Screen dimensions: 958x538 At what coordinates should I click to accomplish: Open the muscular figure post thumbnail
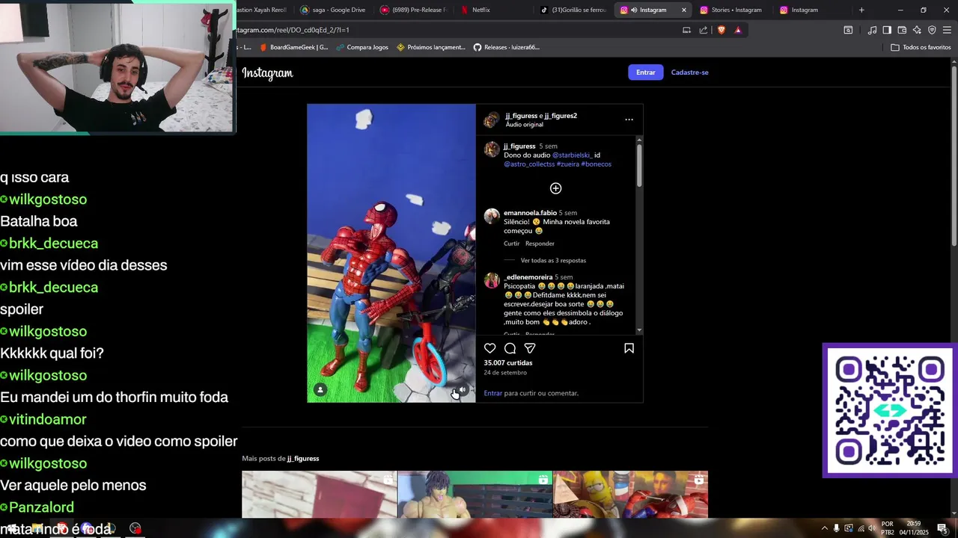point(475,494)
